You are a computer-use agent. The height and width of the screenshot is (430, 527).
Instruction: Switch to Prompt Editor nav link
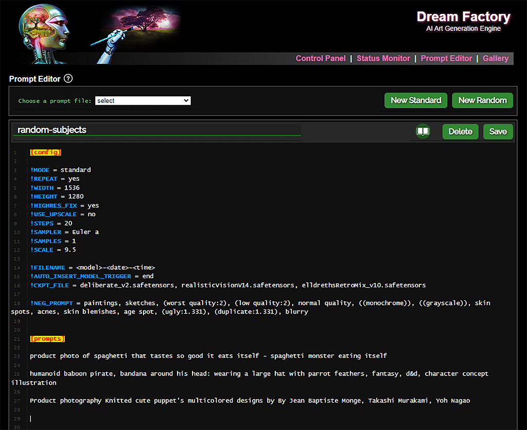446,59
